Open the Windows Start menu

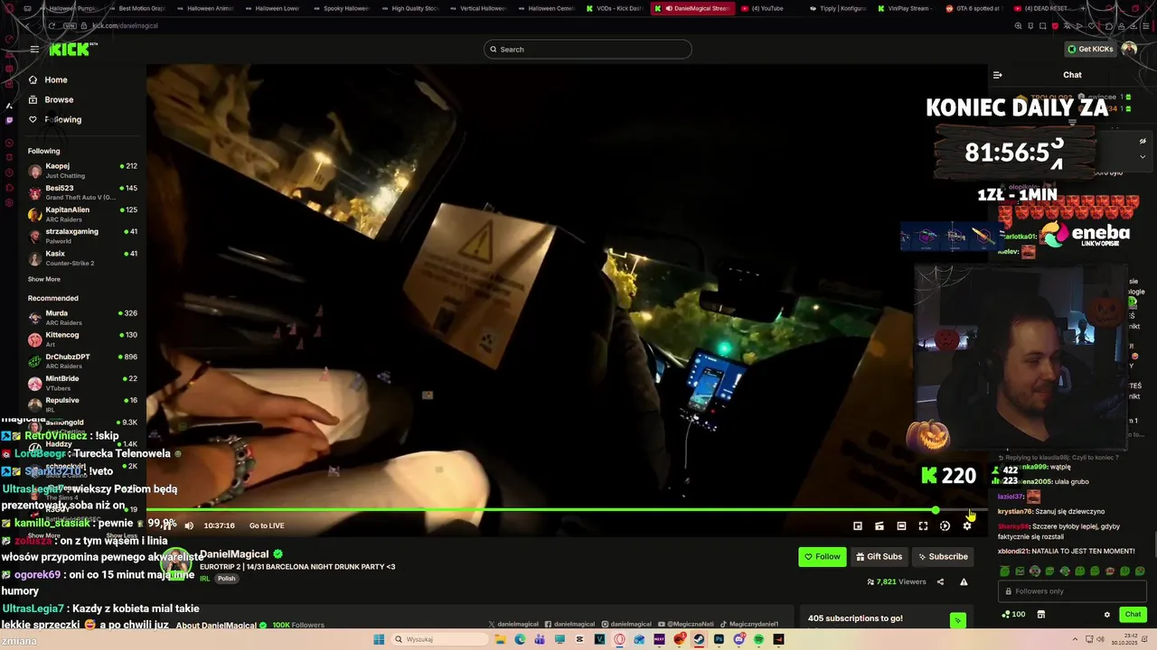coord(379,639)
